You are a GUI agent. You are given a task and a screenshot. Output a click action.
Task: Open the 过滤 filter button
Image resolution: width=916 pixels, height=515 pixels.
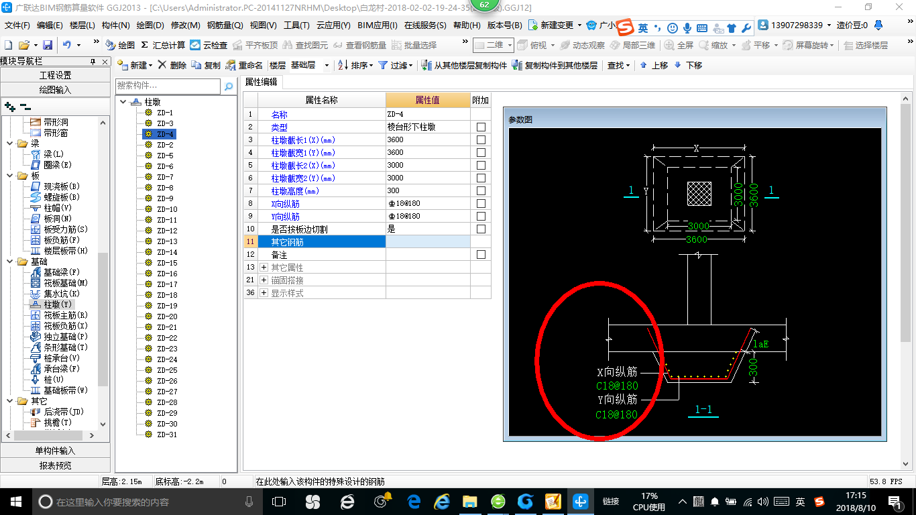[394, 65]
